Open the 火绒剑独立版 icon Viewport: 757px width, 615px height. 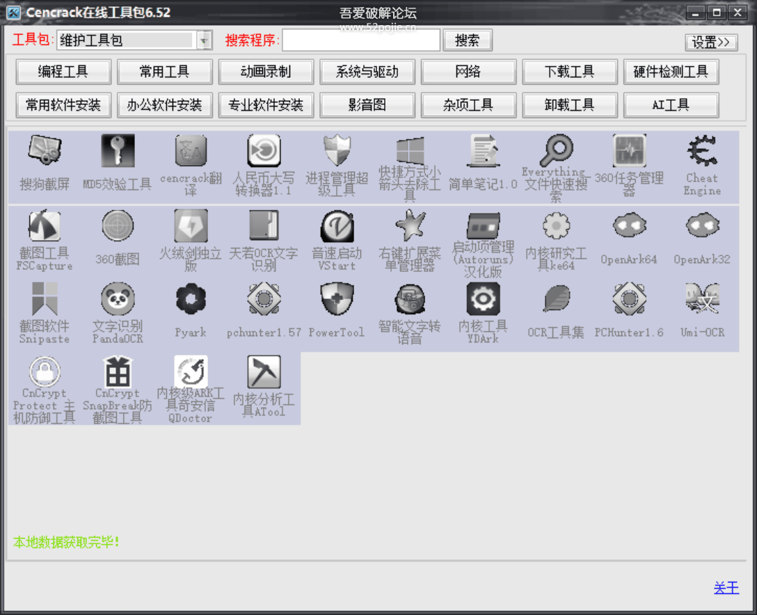[191, 225]
